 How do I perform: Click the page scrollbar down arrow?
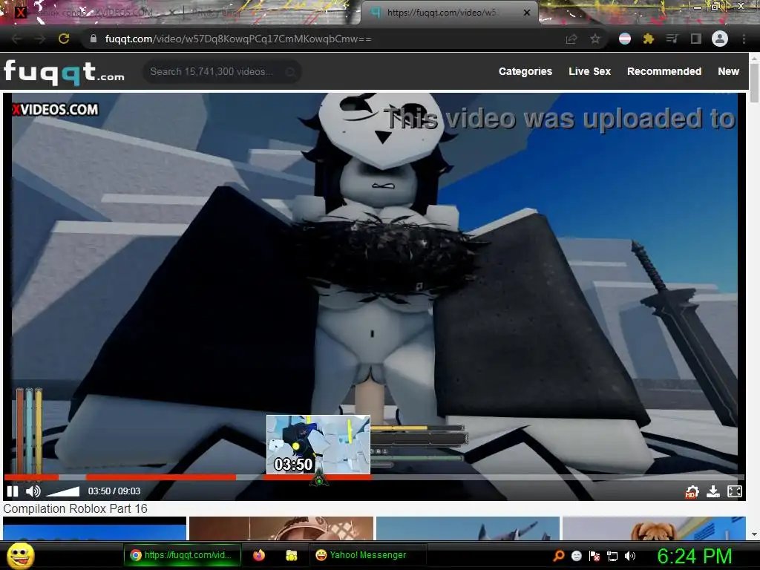754,534
